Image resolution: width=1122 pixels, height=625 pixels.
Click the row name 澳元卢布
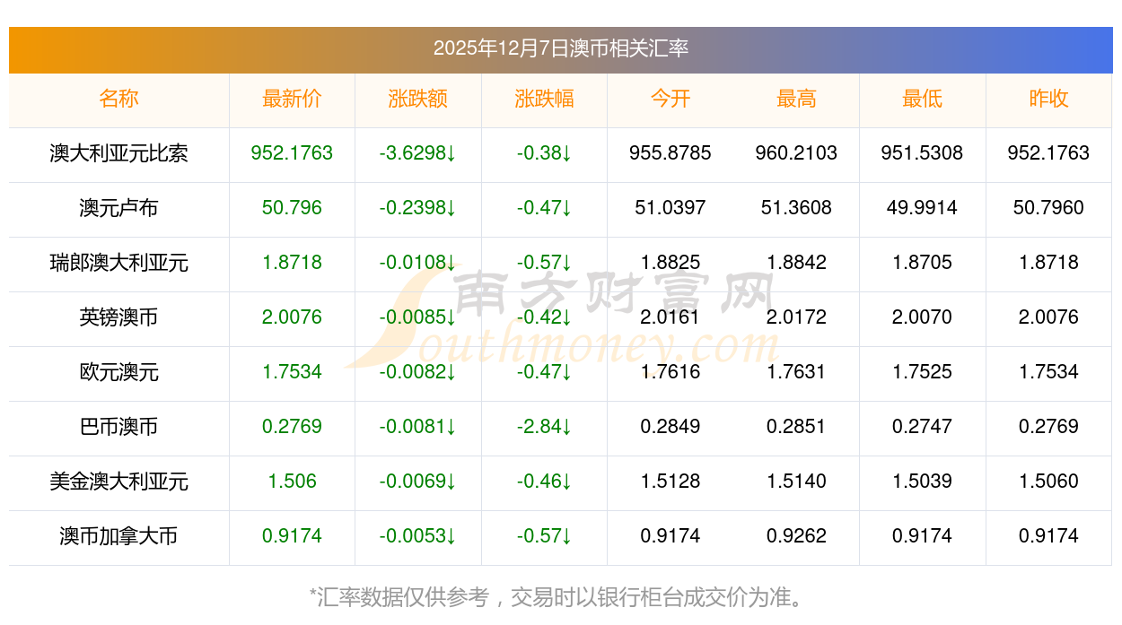click(119, 208)
